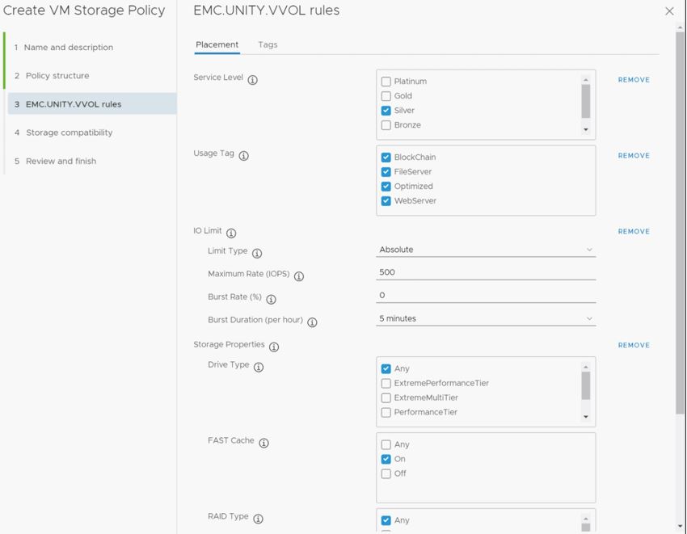The height and width of the screenshot is (534, 687).
Task: Click the info icon next to Usage Tag
Action: tap(244, 156)
